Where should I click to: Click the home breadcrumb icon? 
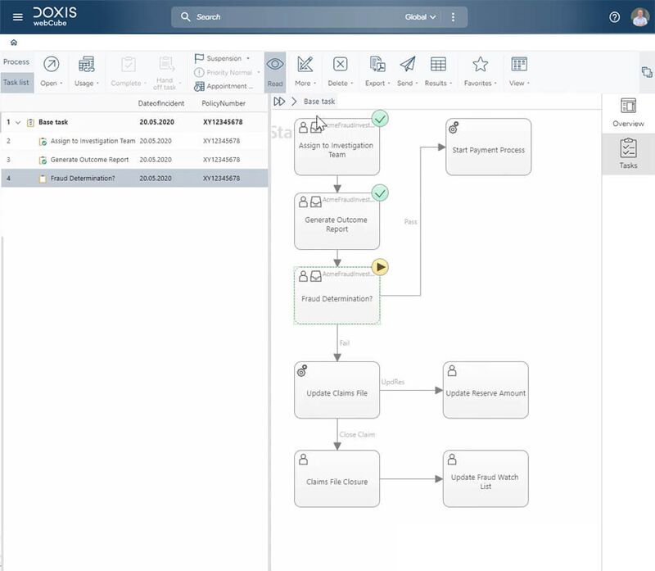pyautogui.click(x=14, y=42)
